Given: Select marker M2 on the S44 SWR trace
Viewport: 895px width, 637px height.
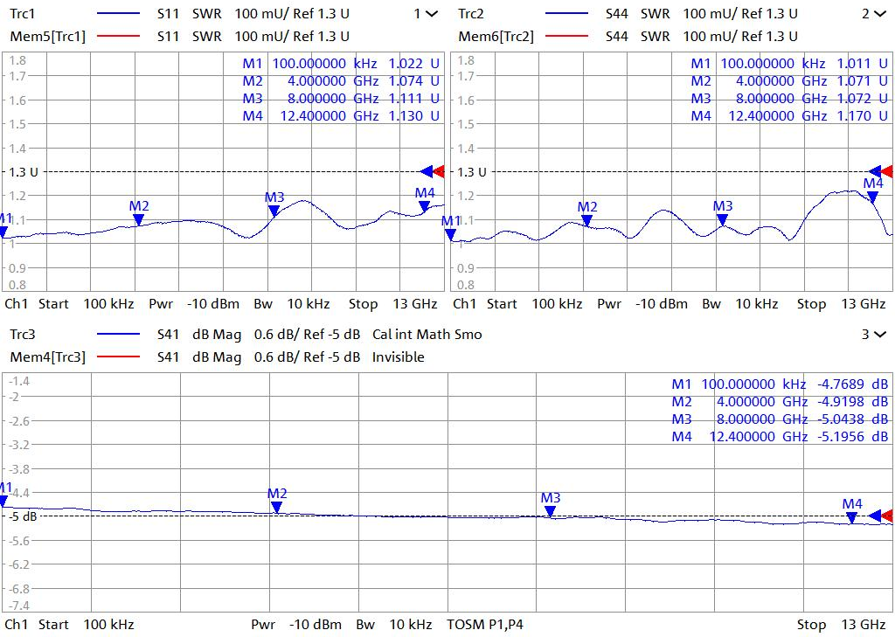Looking at the screenshot, I should pos(586,220).
